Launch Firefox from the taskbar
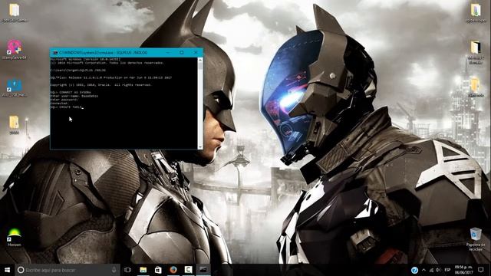The image size is (491, 276). tap(173, 270)
